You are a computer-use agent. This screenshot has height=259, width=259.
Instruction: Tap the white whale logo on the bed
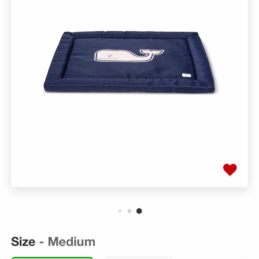tap(129, 55)
